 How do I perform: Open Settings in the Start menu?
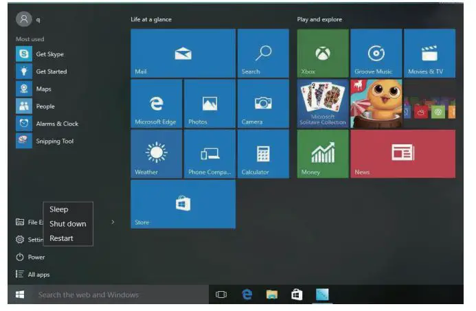click(x=30, y=240)
